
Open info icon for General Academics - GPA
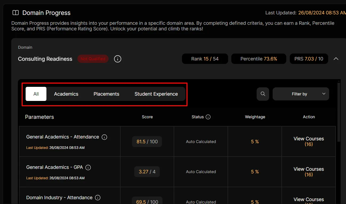[88, 168]
